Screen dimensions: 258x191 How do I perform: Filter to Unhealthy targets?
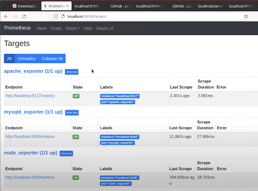(x=27, y=59)
